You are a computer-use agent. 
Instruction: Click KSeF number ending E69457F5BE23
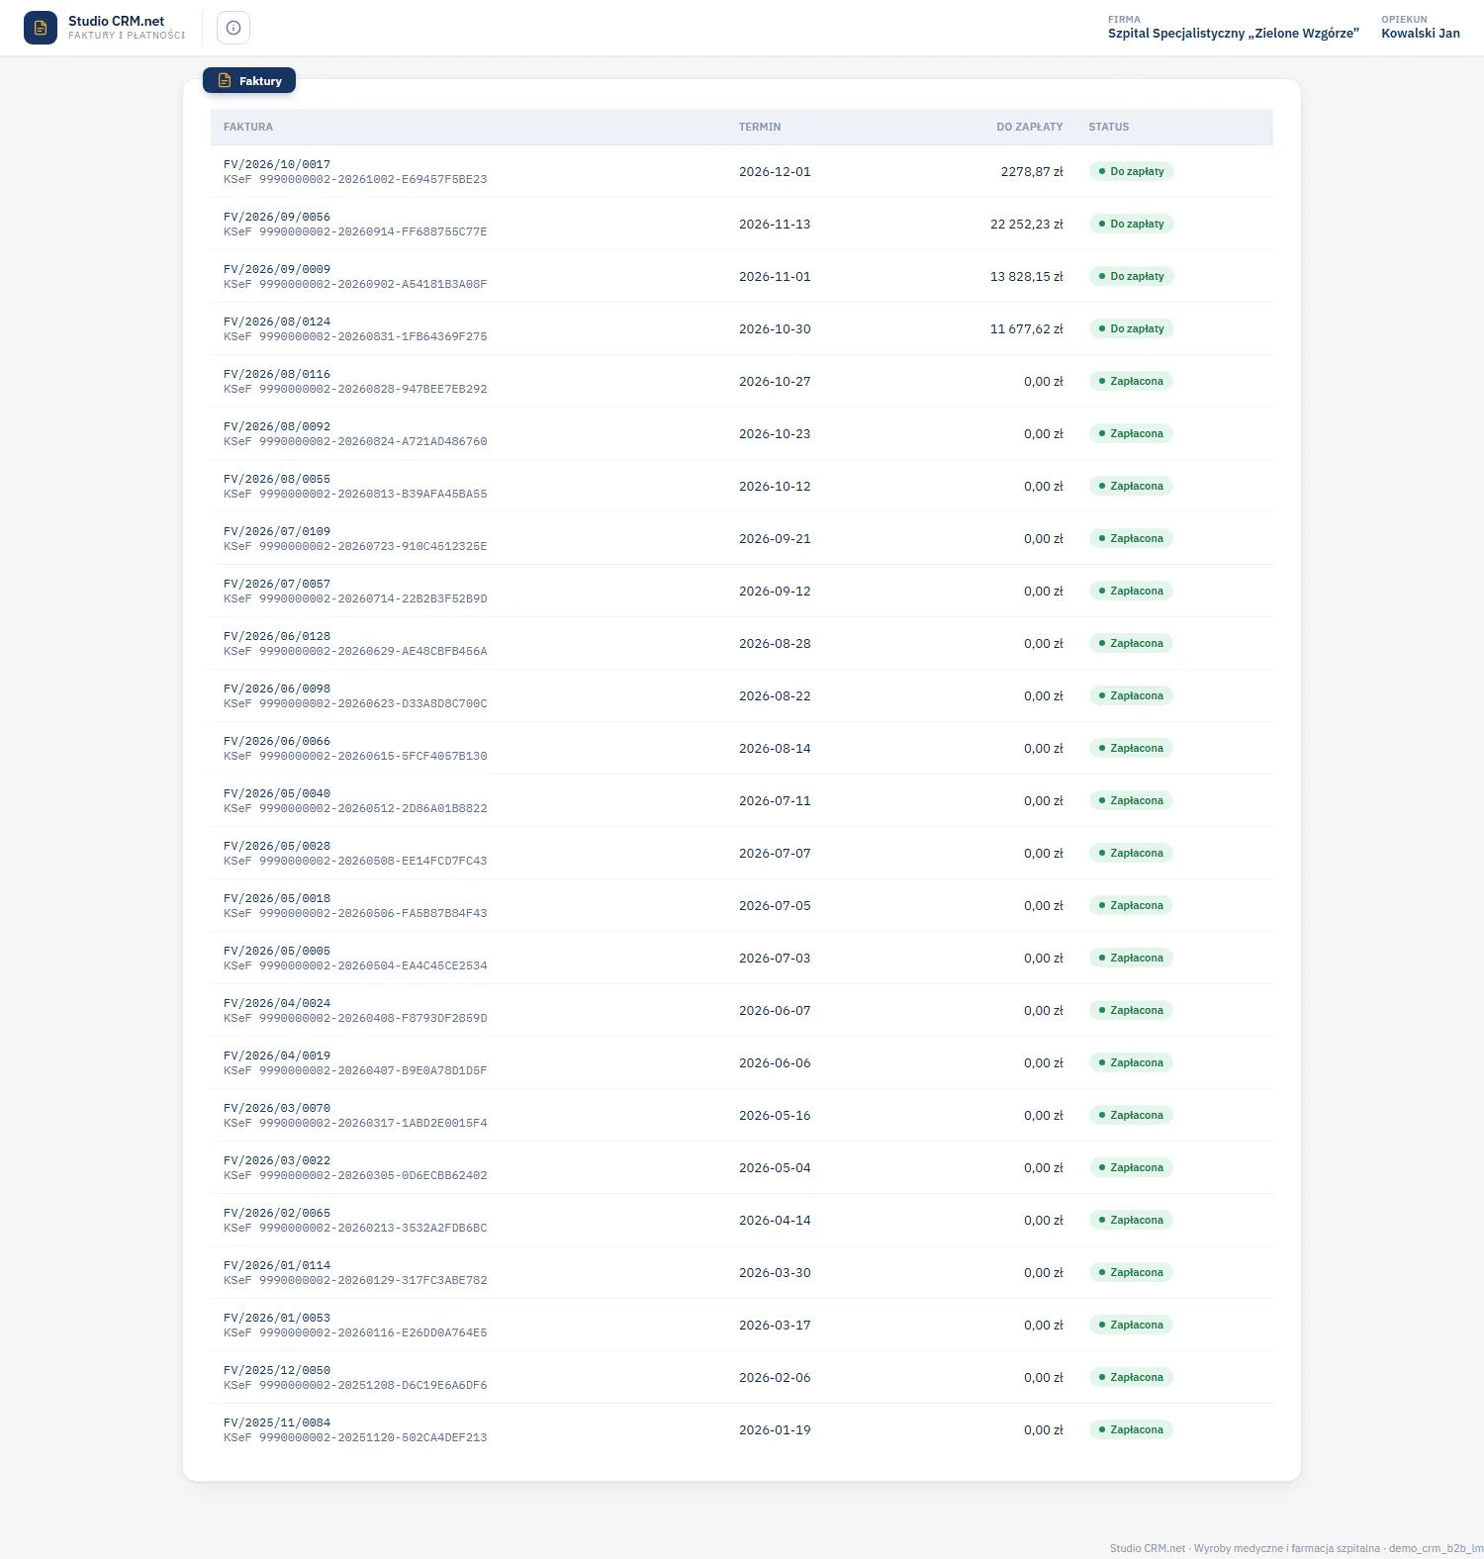click(355, 179)
